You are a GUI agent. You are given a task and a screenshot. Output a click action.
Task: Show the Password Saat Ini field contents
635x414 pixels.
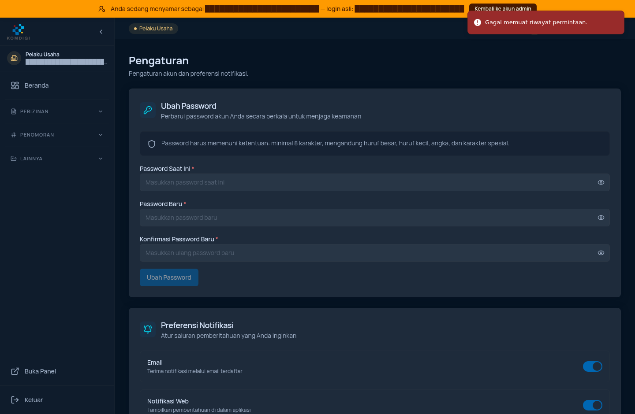(x=601, y=182)
